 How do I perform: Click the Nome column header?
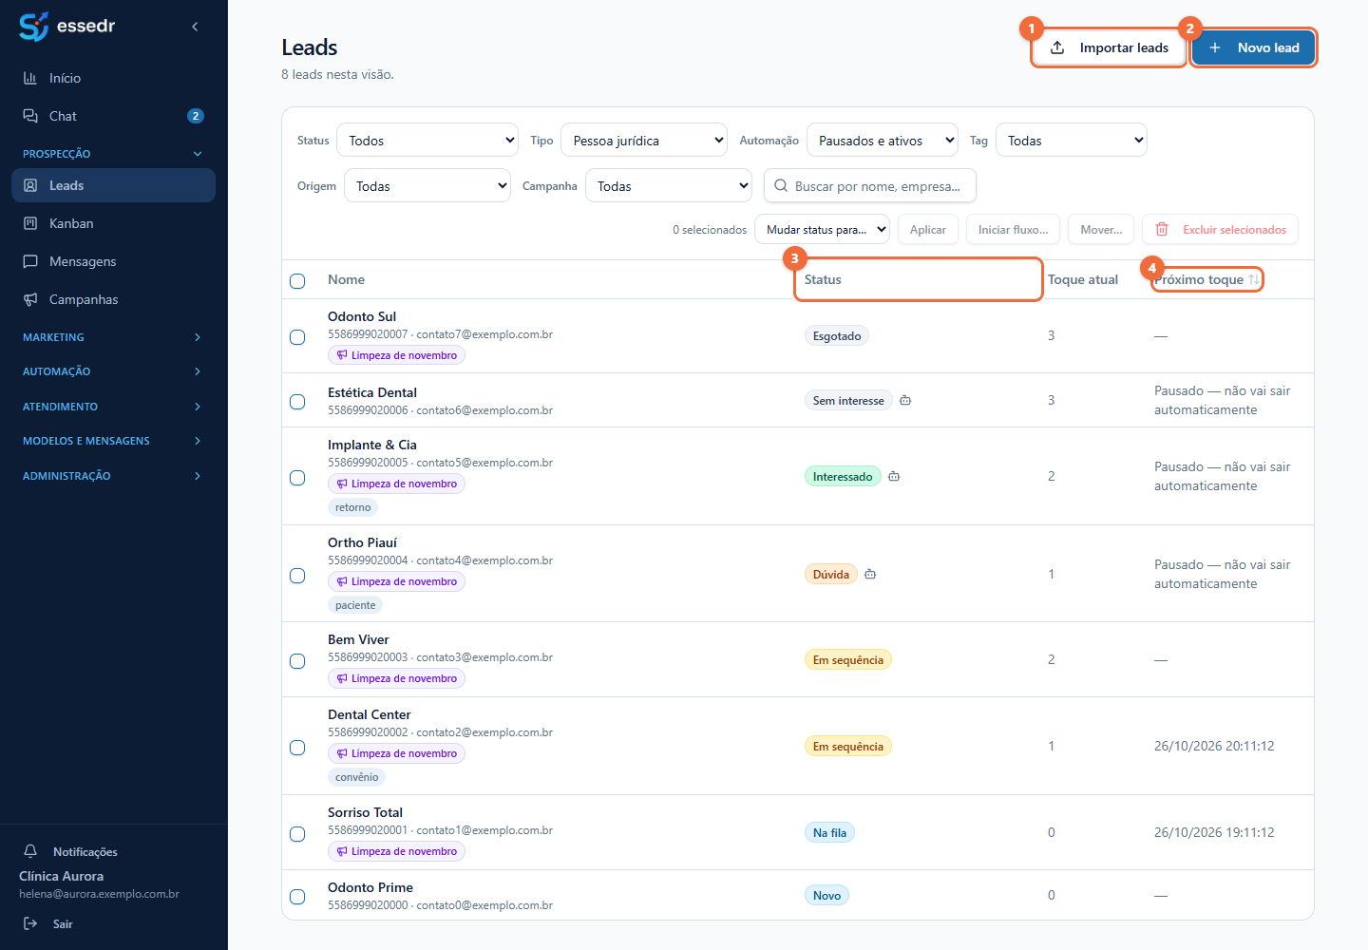[346, 279]
